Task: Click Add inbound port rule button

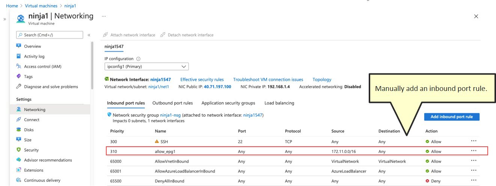Action: click(452, 117)
